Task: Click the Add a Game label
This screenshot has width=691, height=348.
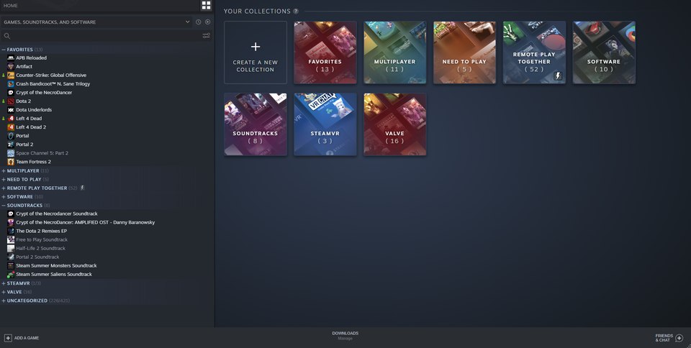Action: click(27, 338)
